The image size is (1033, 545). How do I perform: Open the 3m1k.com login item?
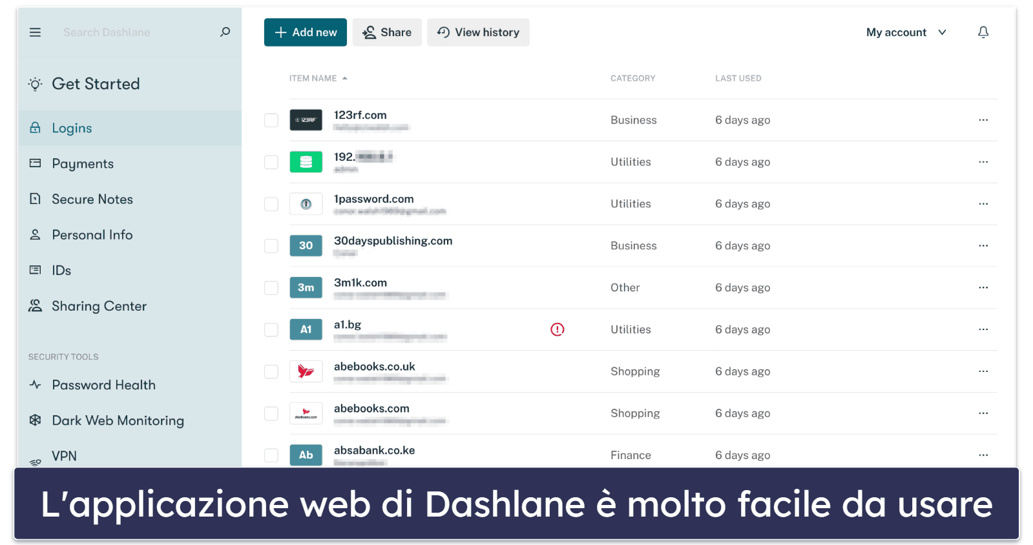point(360,283)
